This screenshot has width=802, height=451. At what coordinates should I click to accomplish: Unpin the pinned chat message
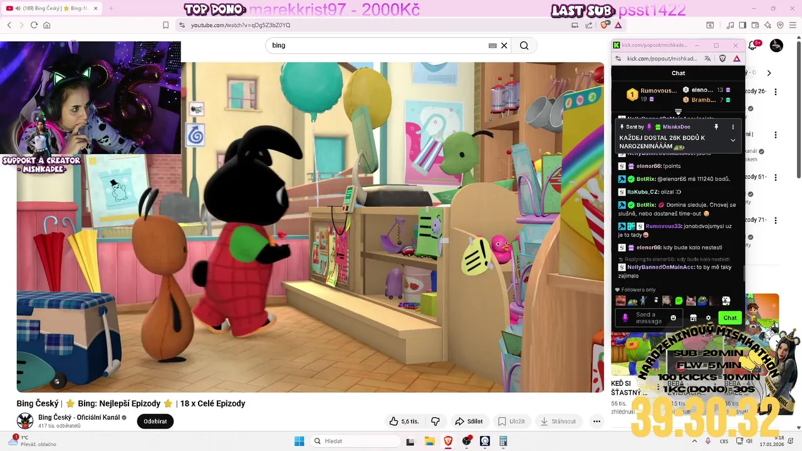[x=717, y=127]
